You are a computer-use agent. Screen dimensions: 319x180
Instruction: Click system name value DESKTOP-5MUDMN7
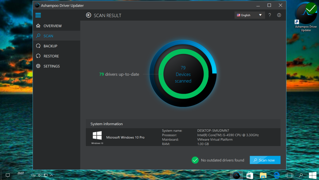coord(213,131)
